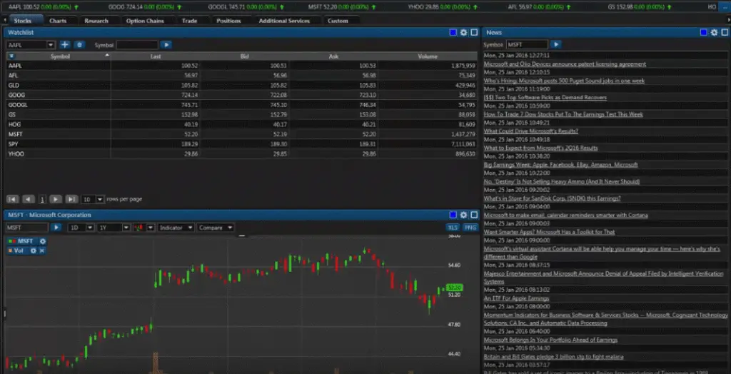Open rows per page dropdown

coord(100,199)
